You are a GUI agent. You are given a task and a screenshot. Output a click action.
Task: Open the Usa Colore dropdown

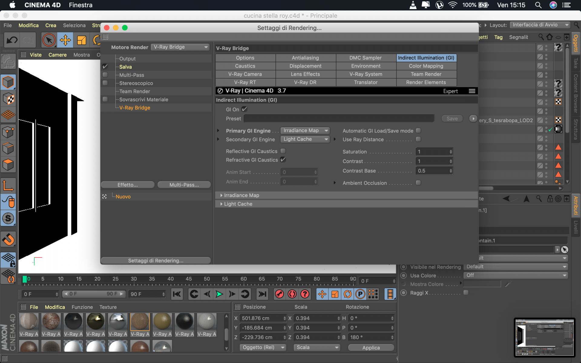point(515,275)
